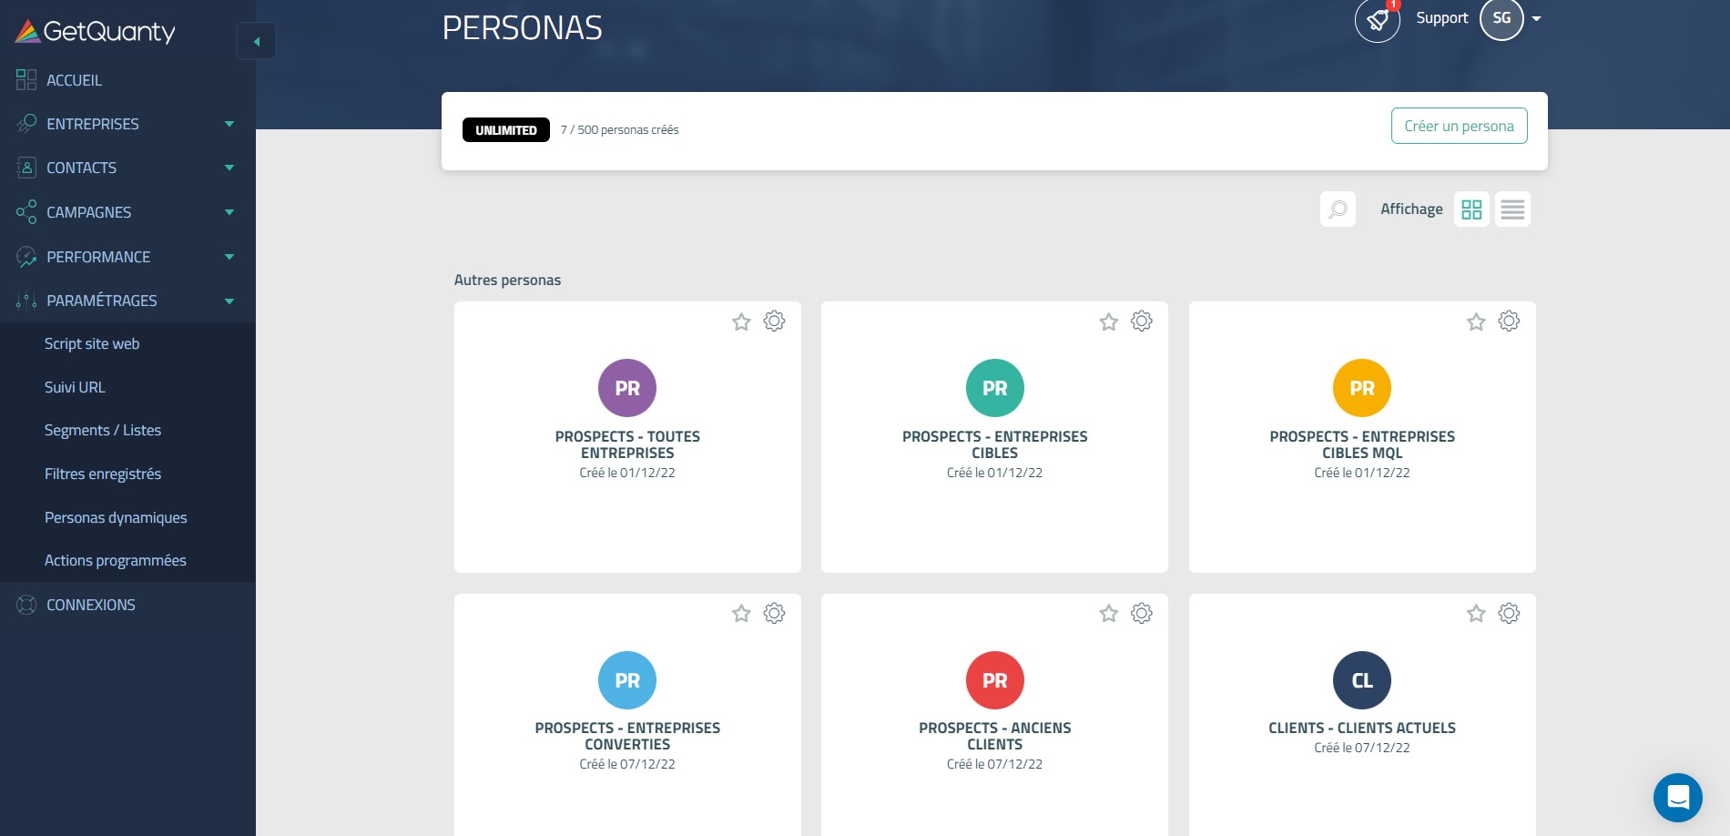Viewport: 1730px width, 836px height.
Task: Star the Prospects - Entreprises Cibles MQL persona
Action: click(x=1476, y=321)
